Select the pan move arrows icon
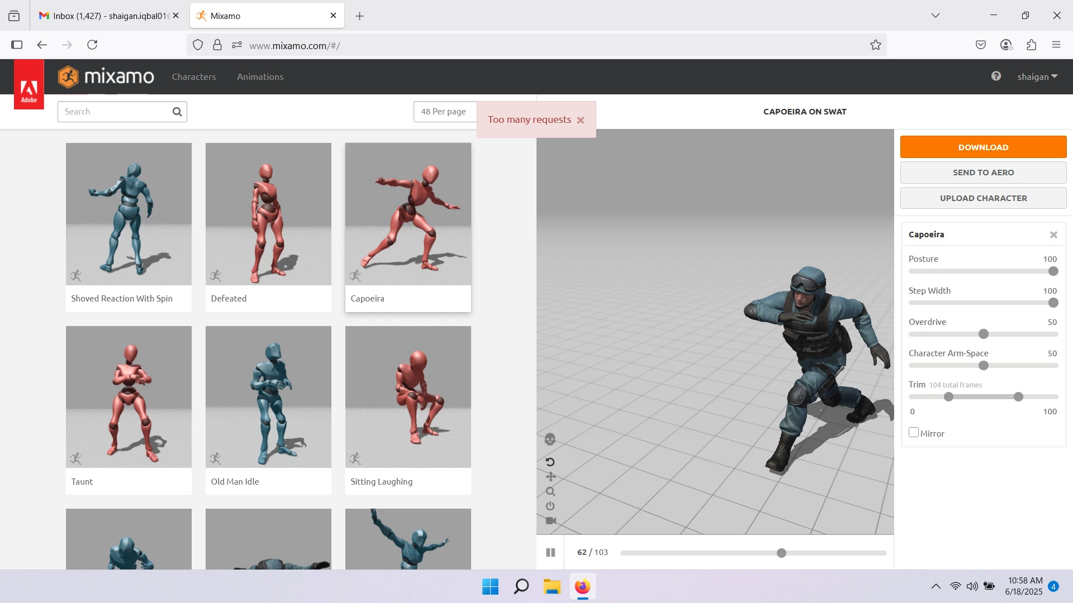Viewport: 1073px width, 603px height. tap(550, 477)
